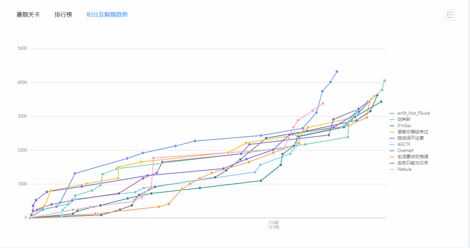
Task: Click the last teal 名称只能为汉字 data point
Action: [x=381, y=102]
